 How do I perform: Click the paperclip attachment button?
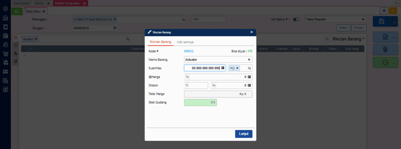tap(385, 50)
